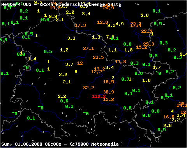Select the orange 12.8 precipitation value
Image resolution: width=187 pixels, height=148 pixels.
tap(102, 22)
